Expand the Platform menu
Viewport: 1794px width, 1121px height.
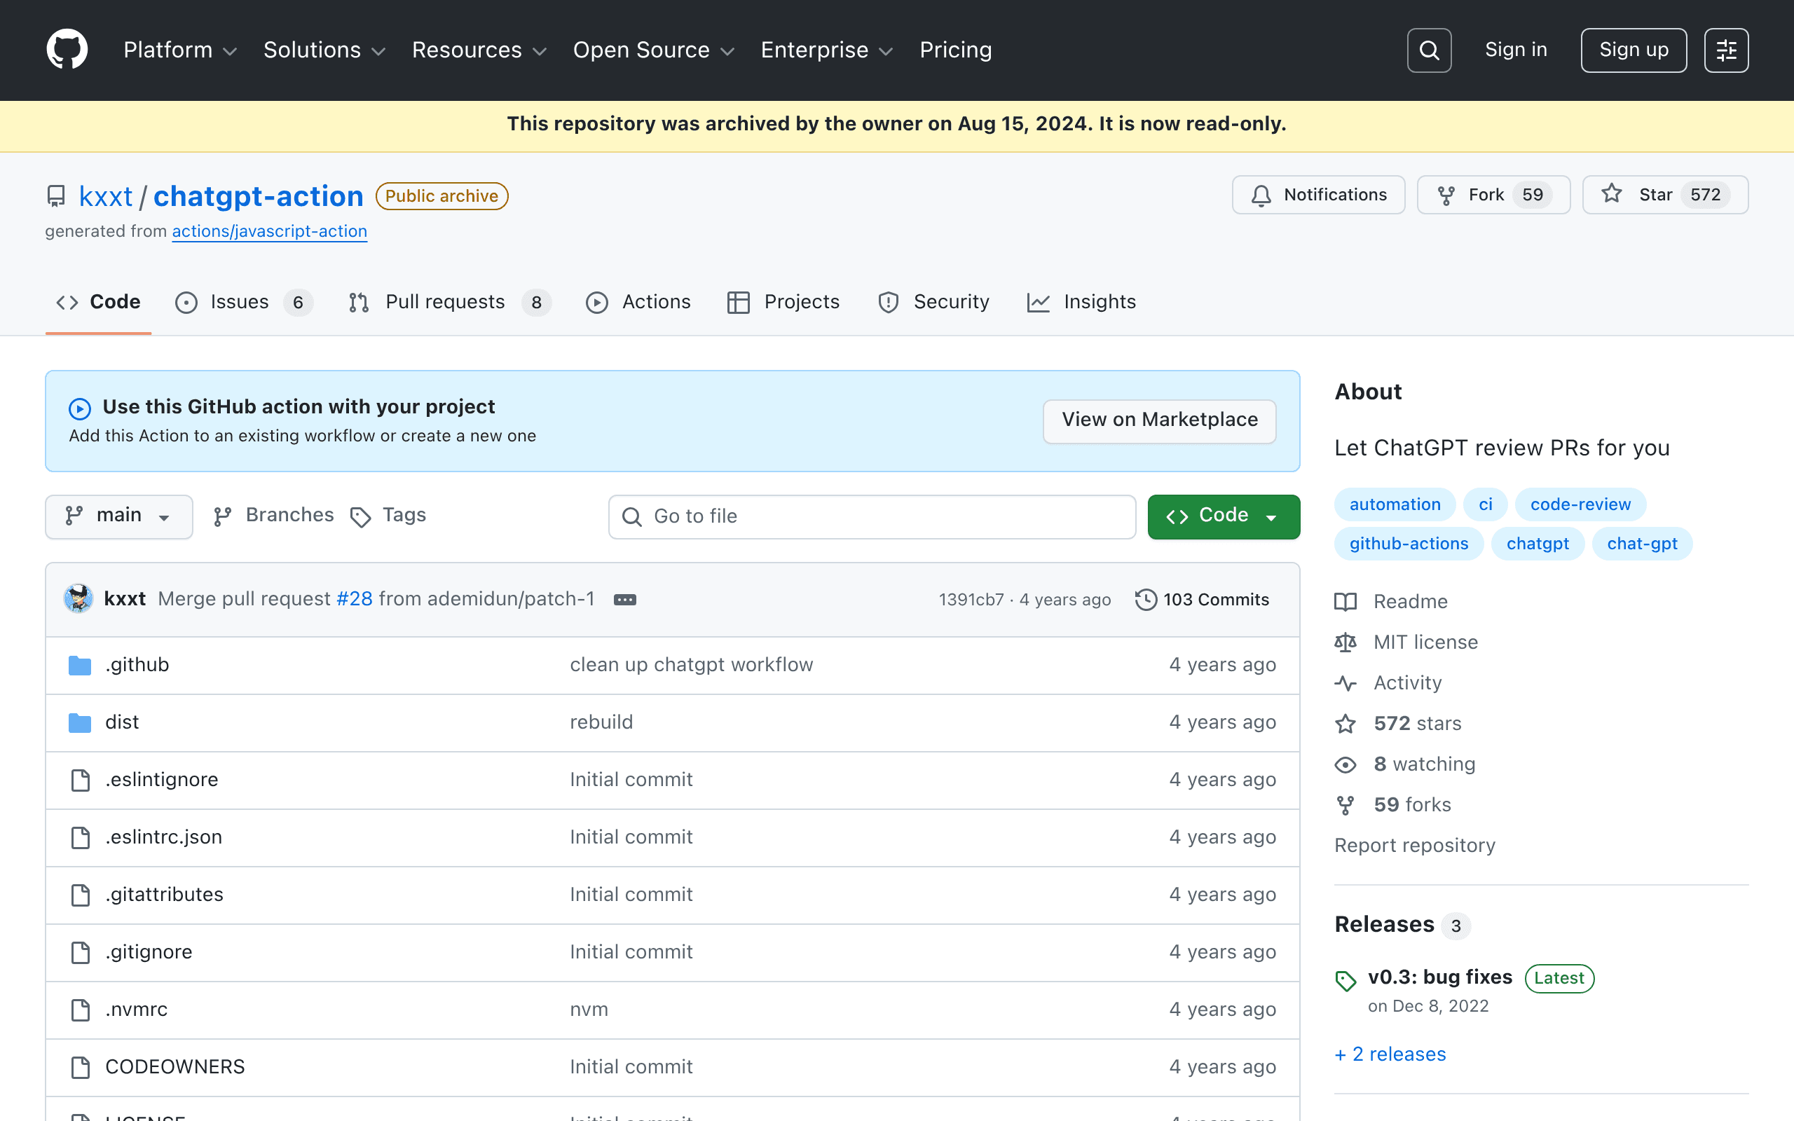(x=180, y=50)
